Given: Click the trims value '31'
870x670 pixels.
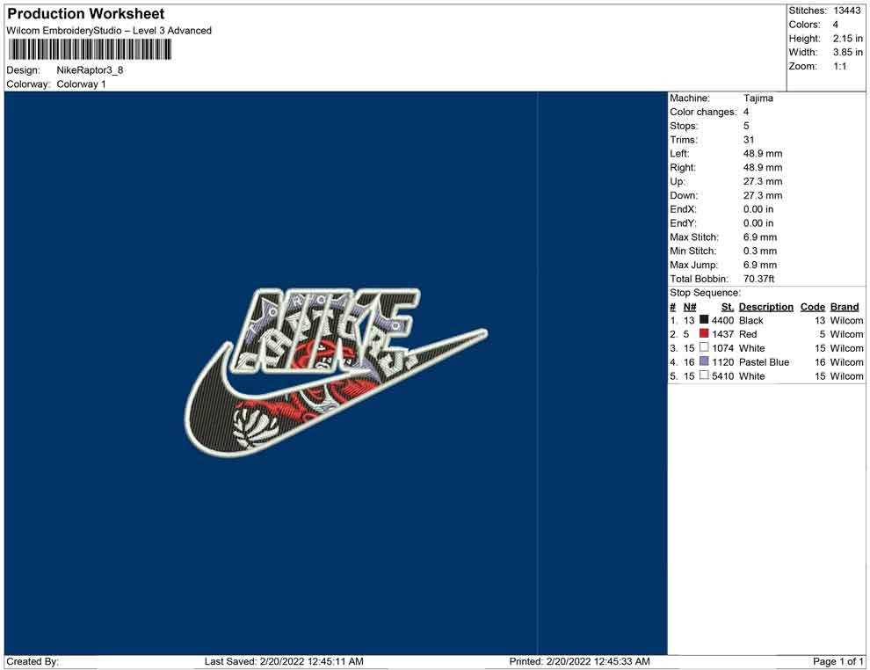Looking at the screenshot, I should (x=749, y=140).
